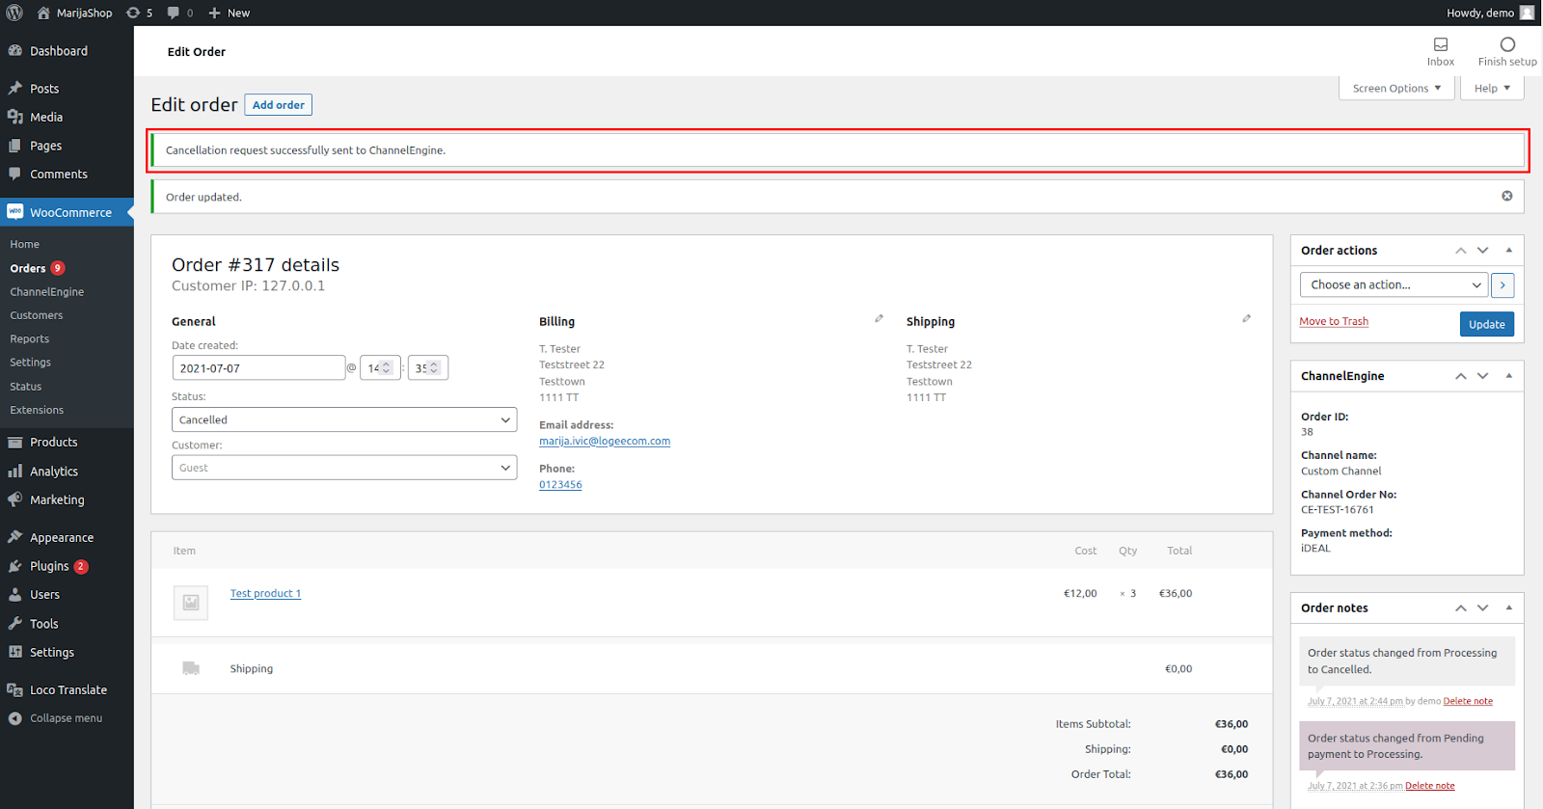Click the Move to Trash link
The image size is (1543, 809).
1333,322
